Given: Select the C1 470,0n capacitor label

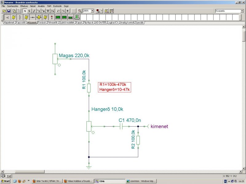Looking at the screenshot, I should 130,120.
